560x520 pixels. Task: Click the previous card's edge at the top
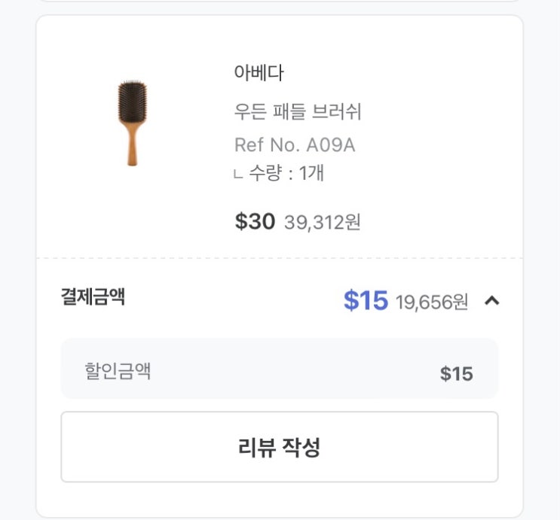point(280,2)
